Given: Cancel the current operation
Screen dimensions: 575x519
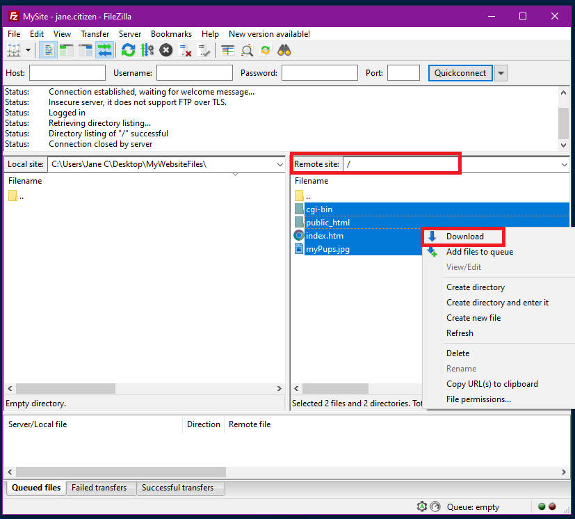Looking at the screenshot, I should 165,49.
